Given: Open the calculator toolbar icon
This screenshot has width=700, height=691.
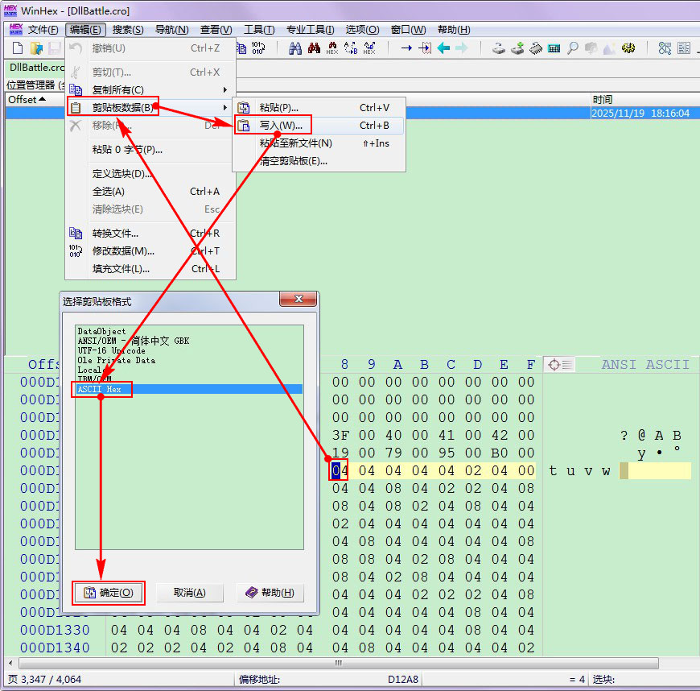Looking at the screenshot, I should point(554,48).
